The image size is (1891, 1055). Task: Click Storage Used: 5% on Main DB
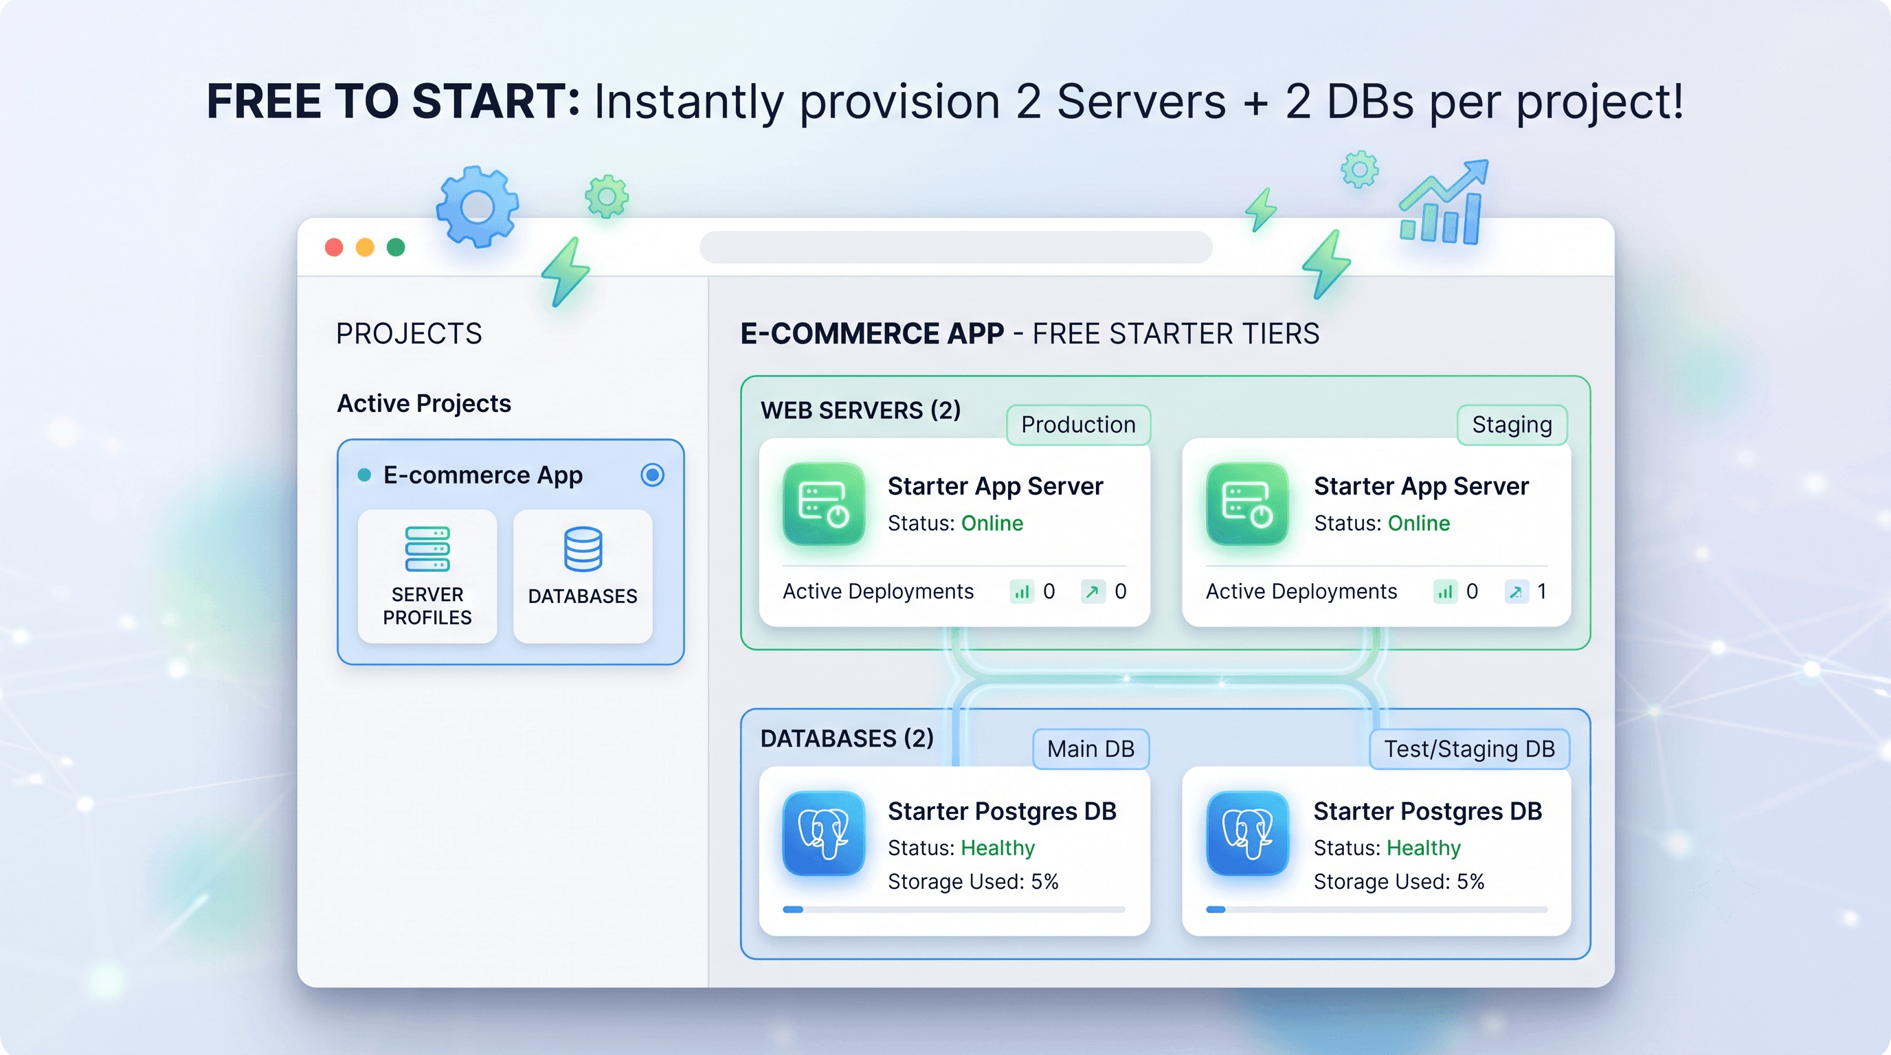[974, 881]
